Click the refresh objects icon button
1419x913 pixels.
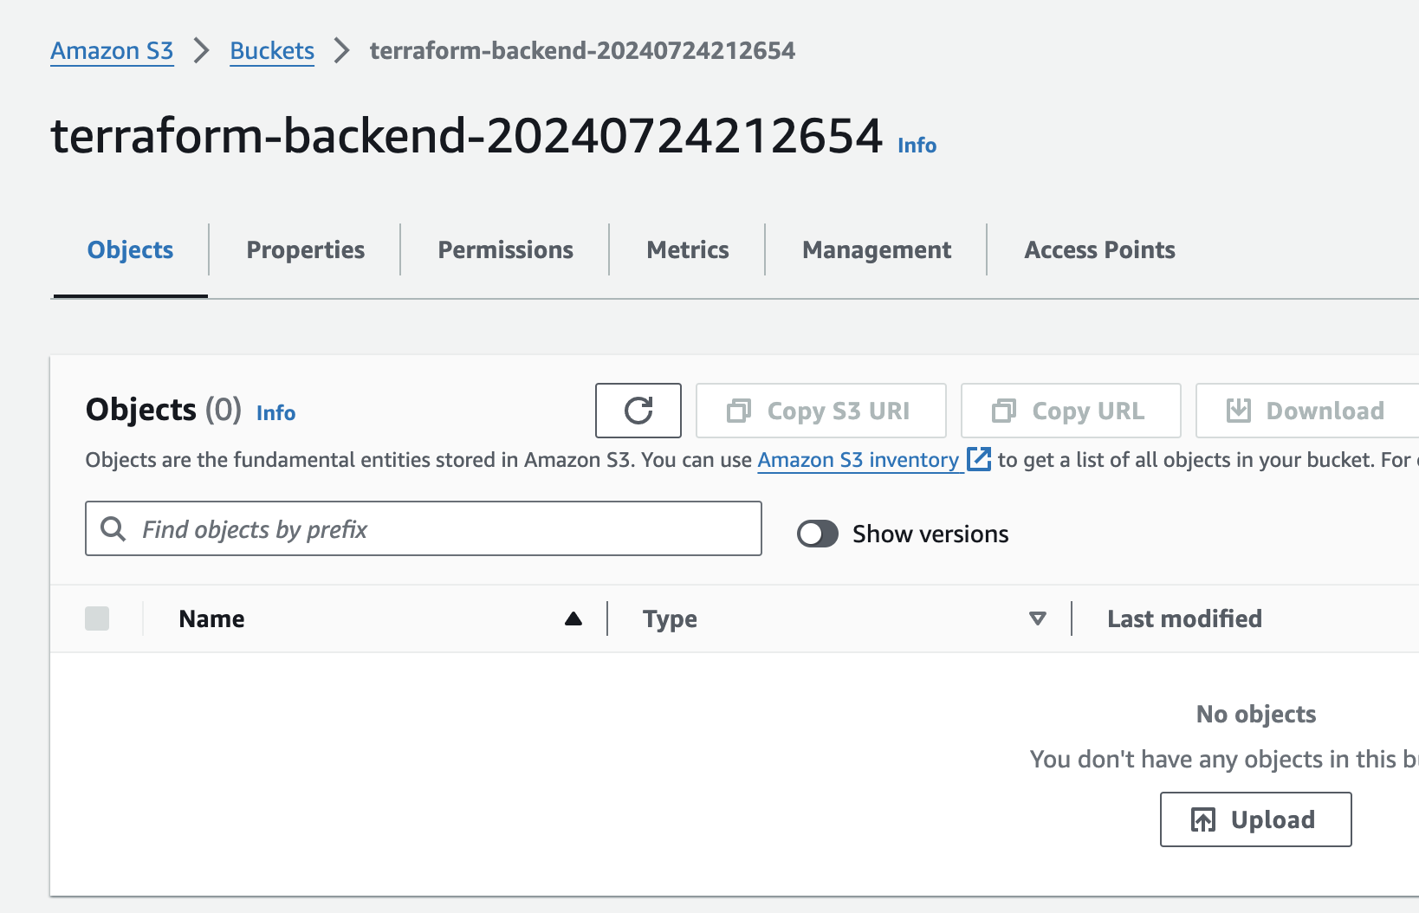(638, 411)
